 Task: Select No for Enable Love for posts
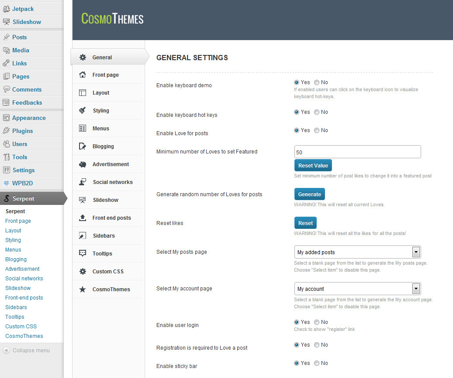point(317,130)
